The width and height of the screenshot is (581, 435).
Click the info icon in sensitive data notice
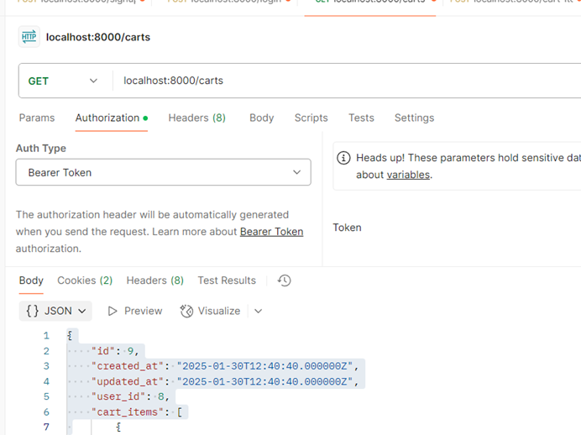(343, 158)
